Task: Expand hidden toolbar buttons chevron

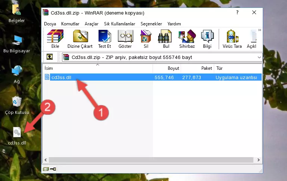Action: [x=259, y=30]
